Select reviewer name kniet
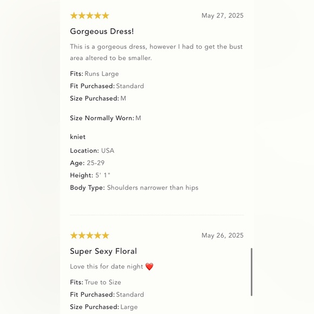 (78, 137)
